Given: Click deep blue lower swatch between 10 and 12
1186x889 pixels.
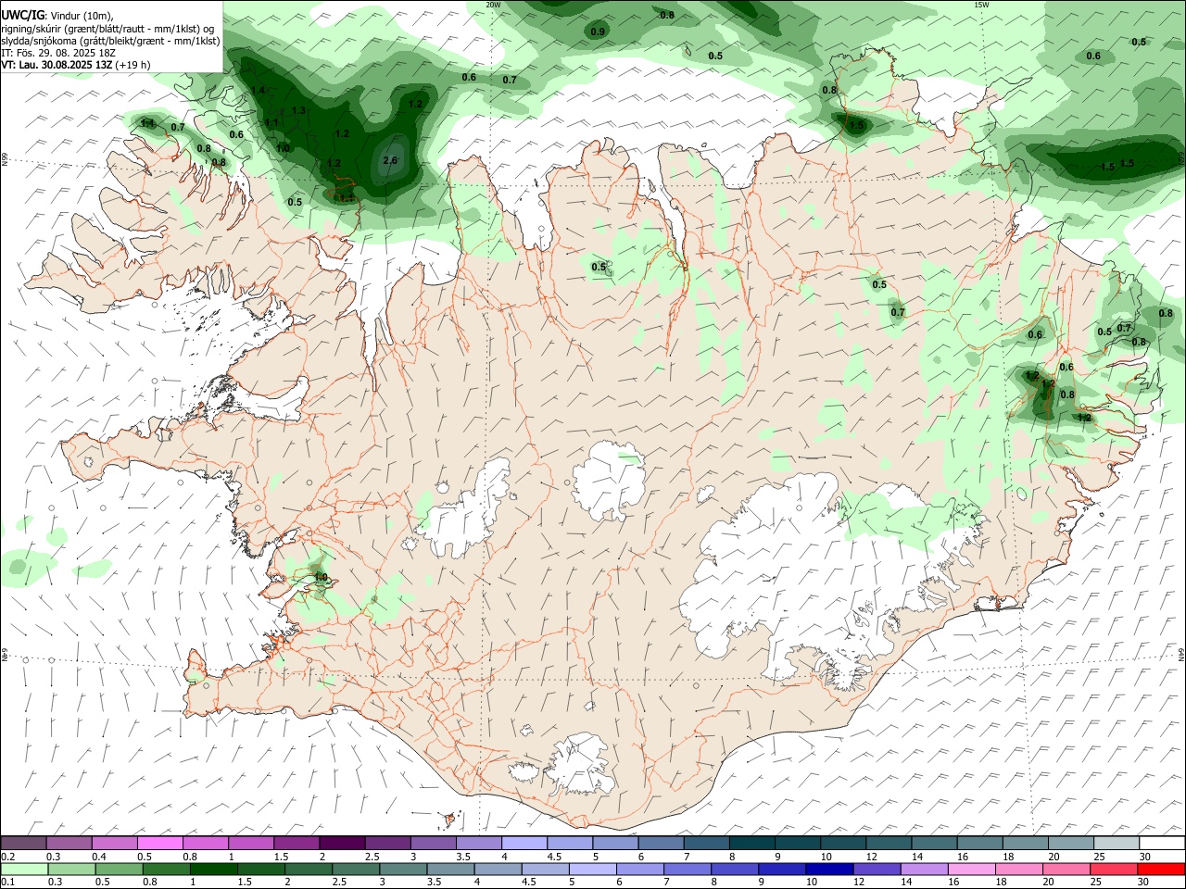Looking at the screenshot, I should coord(828,869).
